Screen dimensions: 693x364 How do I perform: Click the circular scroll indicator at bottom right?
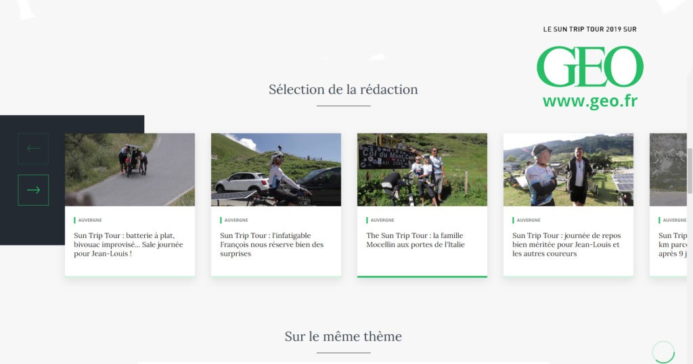tap(663, 352)
